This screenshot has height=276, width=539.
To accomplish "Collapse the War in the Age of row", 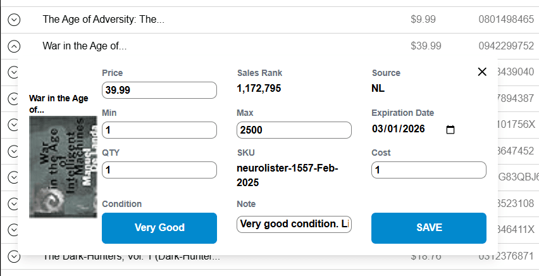I will point(14,46).
